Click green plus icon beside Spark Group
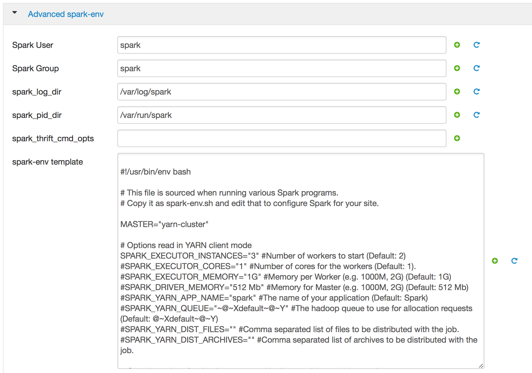The height and width of the screenshot is (373, 532). click(457, 68)
